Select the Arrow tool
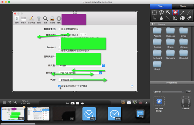194x125 pixels. [168, 13]
